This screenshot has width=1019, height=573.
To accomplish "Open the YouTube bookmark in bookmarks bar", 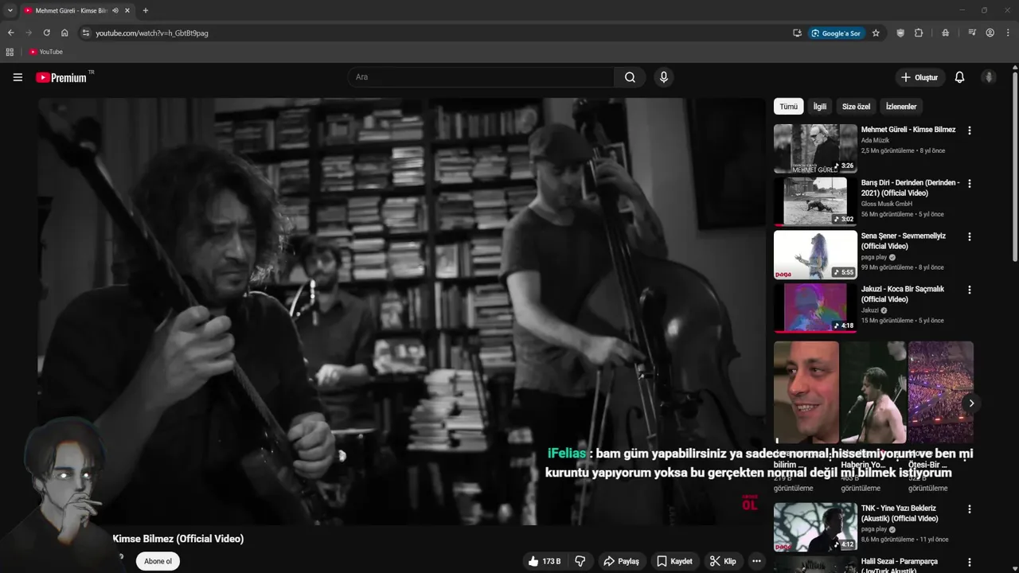I will click(x=45, y=52).
